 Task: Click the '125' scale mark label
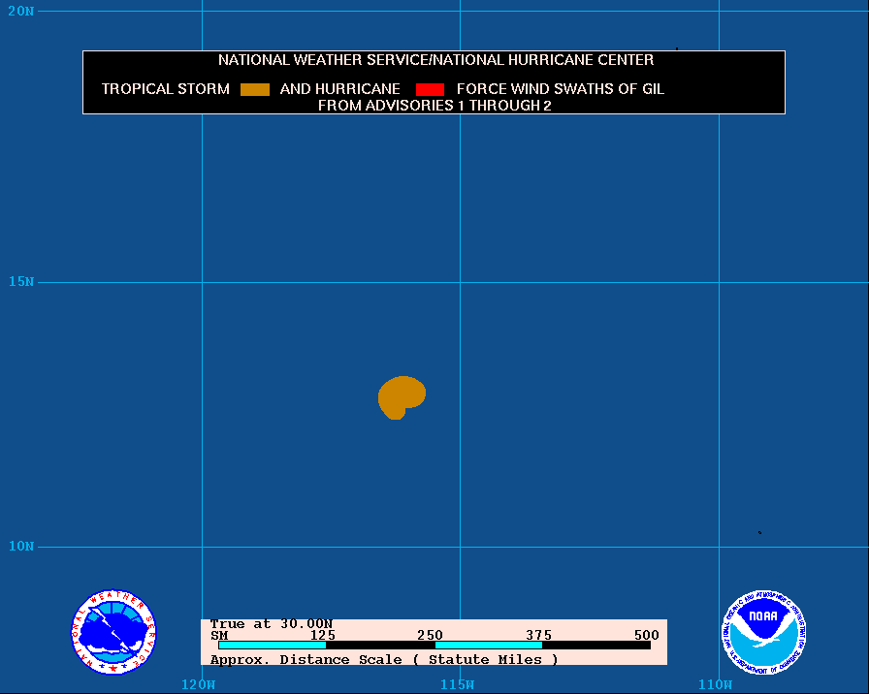323,635
